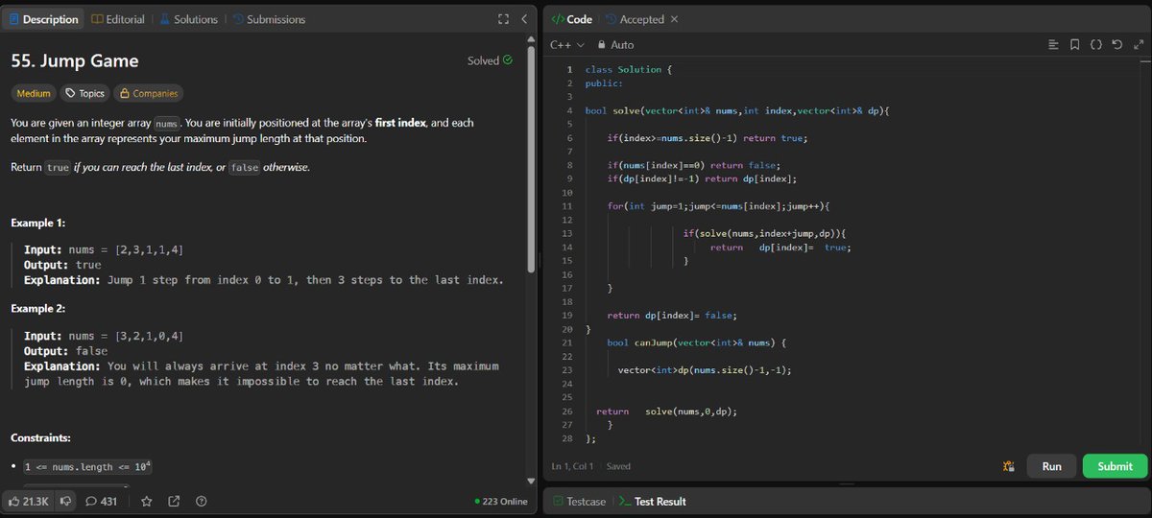1152x518 pixels.
Task: Collapse the description panel with chevron
Action: tap(524, 19)
